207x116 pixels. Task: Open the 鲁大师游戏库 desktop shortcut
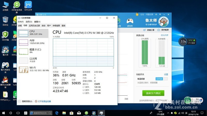(5, 68)
